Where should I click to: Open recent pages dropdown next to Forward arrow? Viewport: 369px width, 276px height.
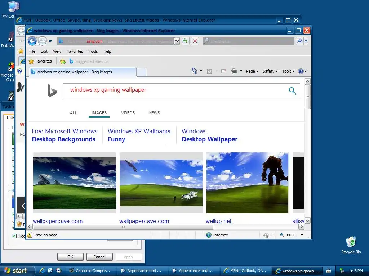pyautogui.click(x=50, y=41)
